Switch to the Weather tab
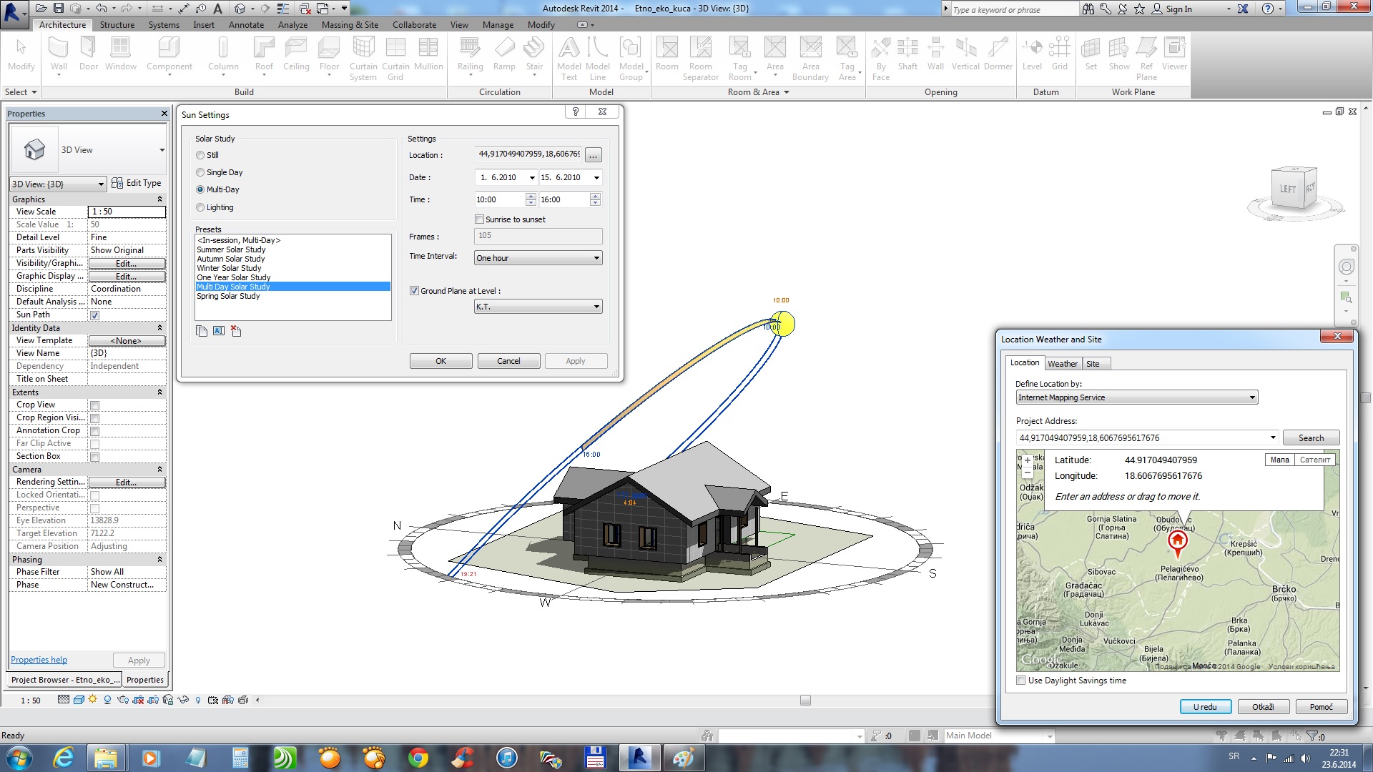 [1062, 364]
